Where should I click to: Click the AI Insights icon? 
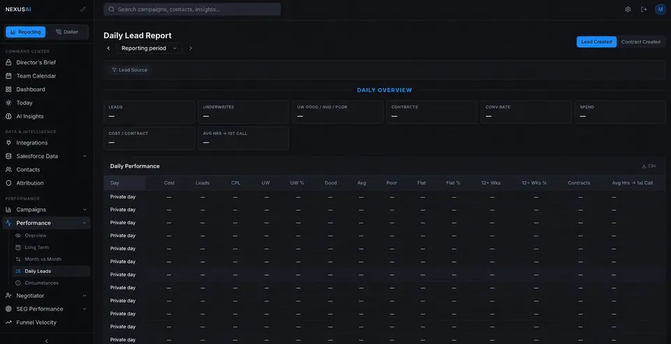8,116
